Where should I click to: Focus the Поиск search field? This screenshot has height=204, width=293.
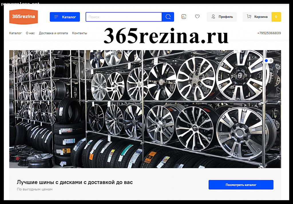[x=124, y=17]
